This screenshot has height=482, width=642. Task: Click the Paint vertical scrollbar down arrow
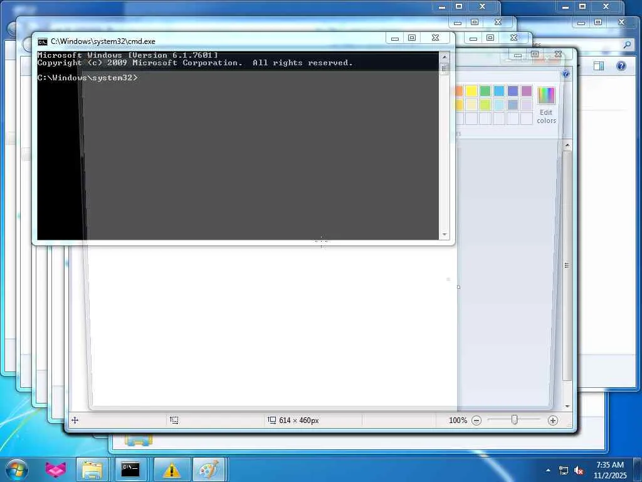coord(567,406)
